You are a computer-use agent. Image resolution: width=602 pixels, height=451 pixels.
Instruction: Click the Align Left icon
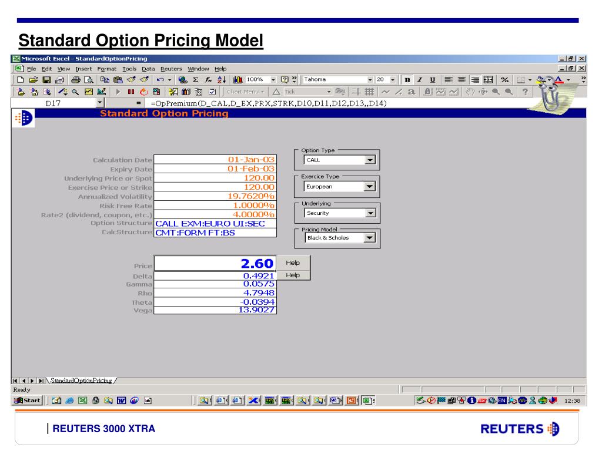click(448, 79)
